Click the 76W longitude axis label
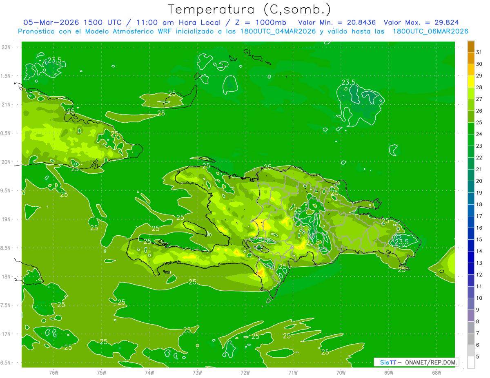This screenshot has height=378, width=490. 53,372
